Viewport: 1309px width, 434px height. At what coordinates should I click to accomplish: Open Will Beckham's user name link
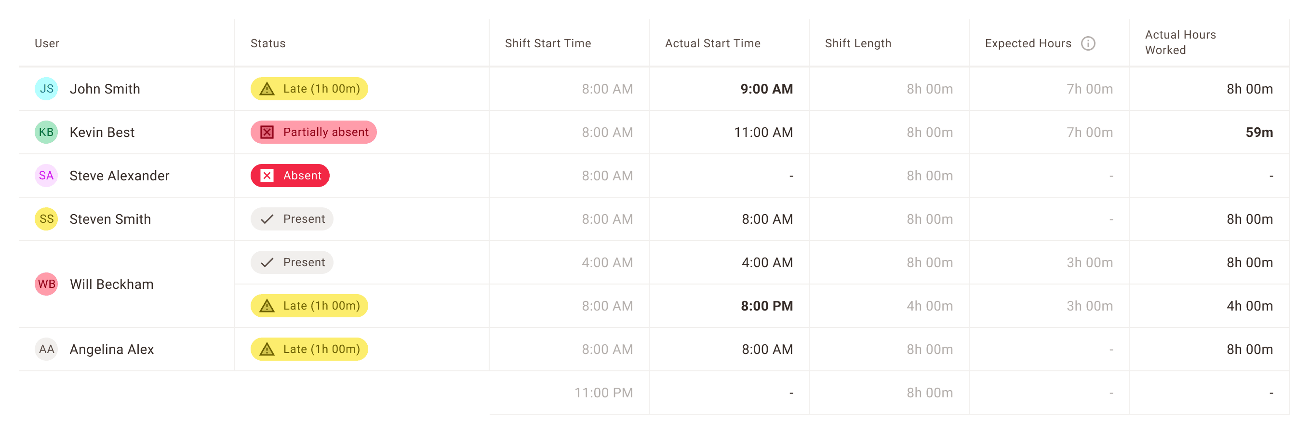(x=112, y=284)
